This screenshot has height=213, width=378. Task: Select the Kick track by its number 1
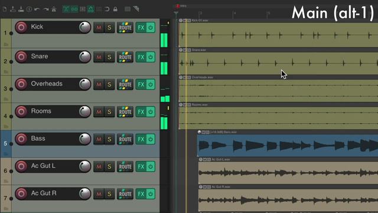pos(5,33)
